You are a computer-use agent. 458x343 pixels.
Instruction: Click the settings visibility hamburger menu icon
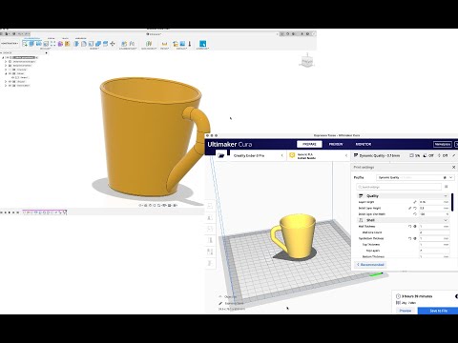[446, 187]
